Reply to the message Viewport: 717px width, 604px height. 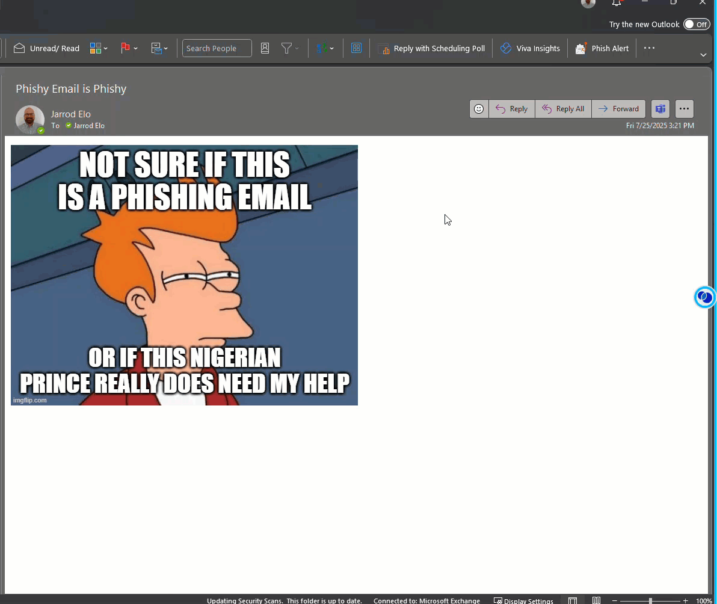tap(512, 109)
